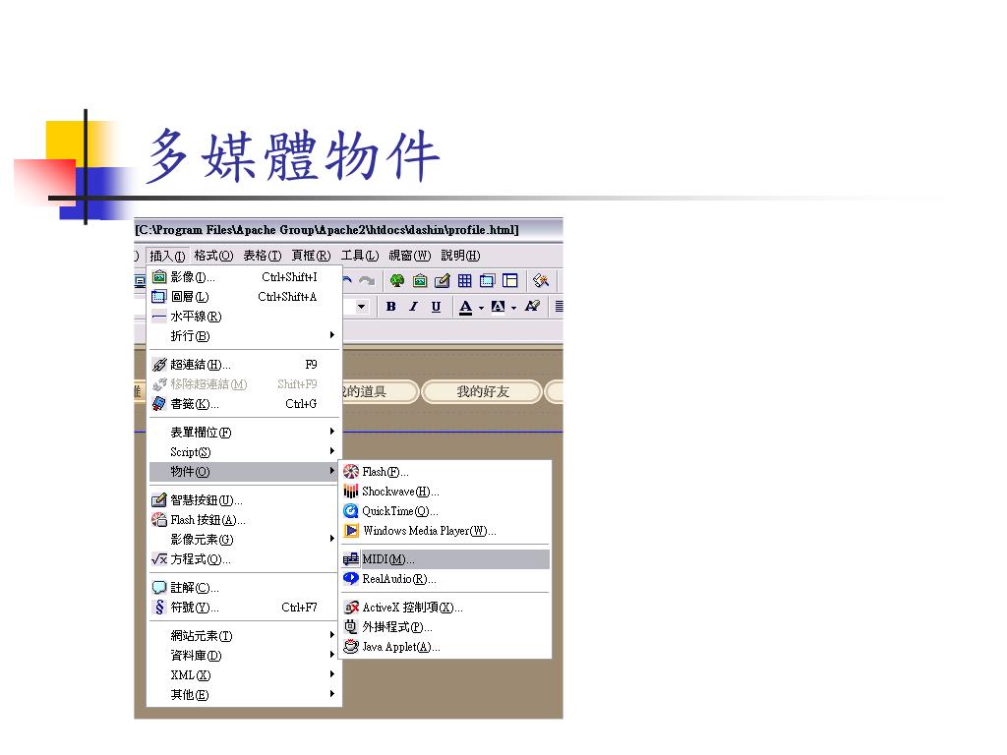Click the redo arrow in the toolbar

click(x=367, y=280)
